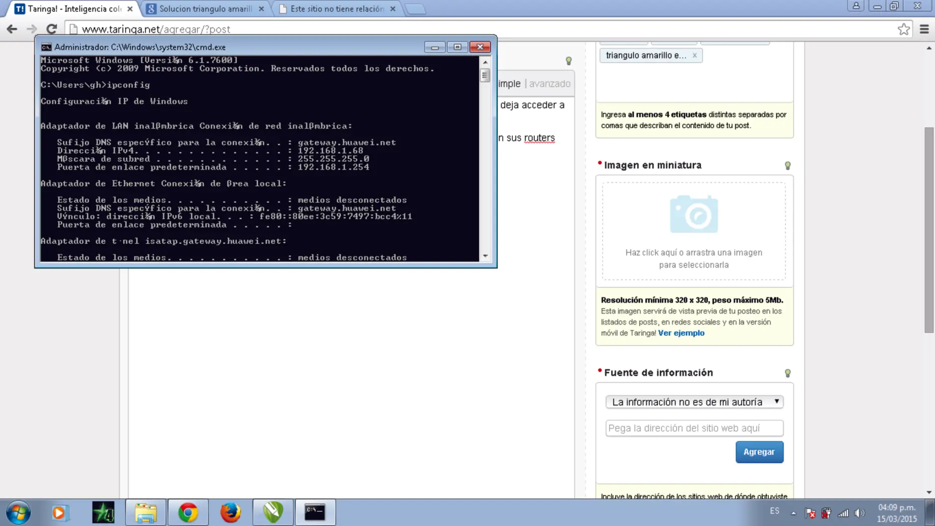Screen dimensions: 935x526
Task: Click the lightbulb hint above the editor mode tabs
Action: pos(568,61)
